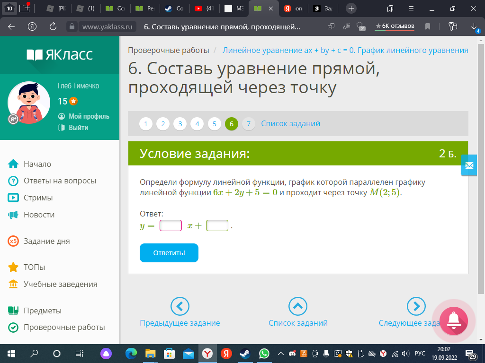The height and width of the screenshot is (363, 485).
Task: Focus the first answer input before x
Action: tap(171, 225)
